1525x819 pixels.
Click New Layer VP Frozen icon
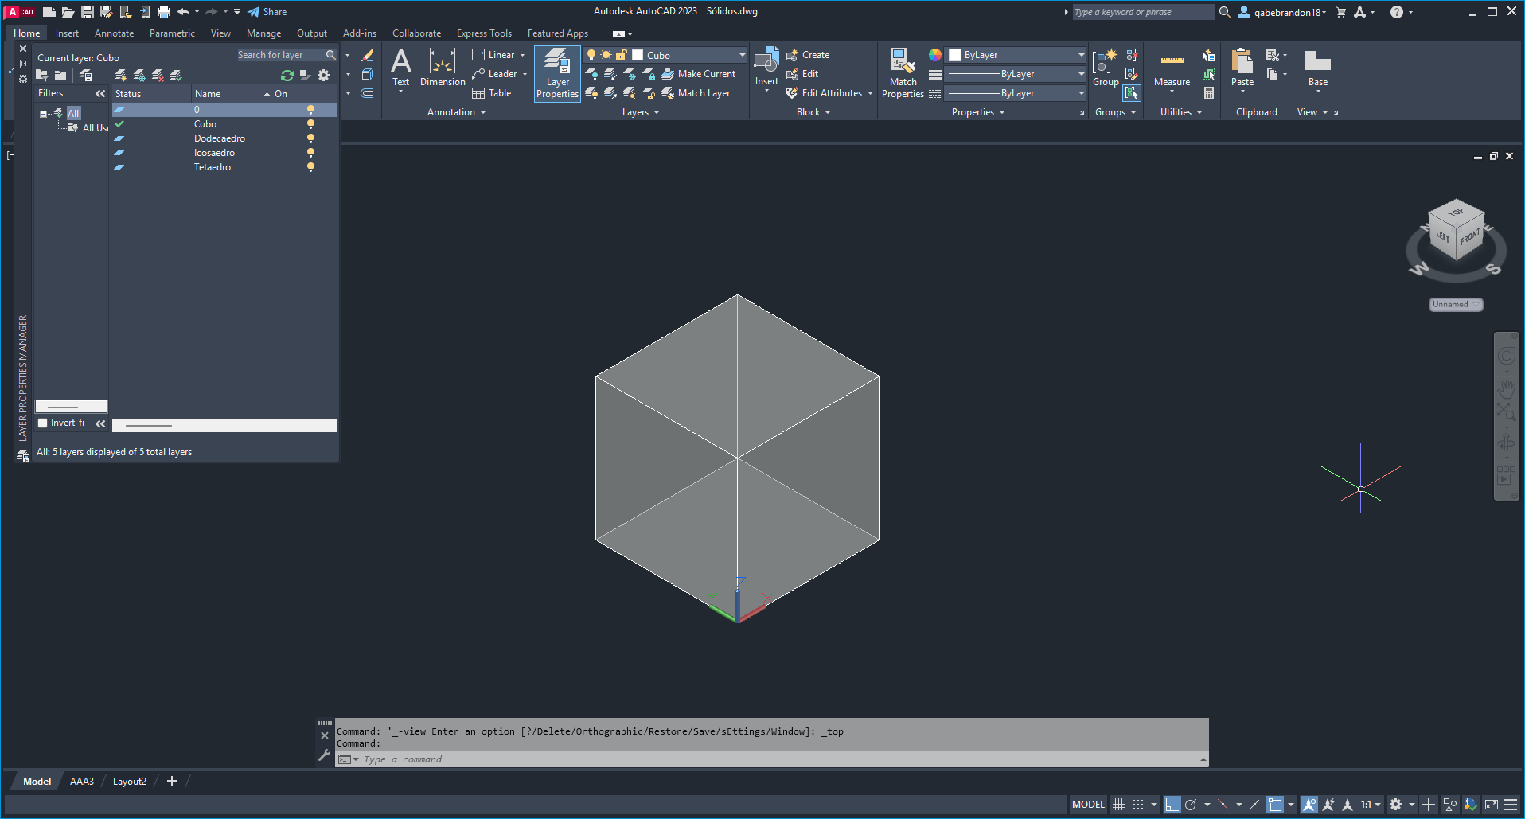pyautogui.click(x=139, y=76)
